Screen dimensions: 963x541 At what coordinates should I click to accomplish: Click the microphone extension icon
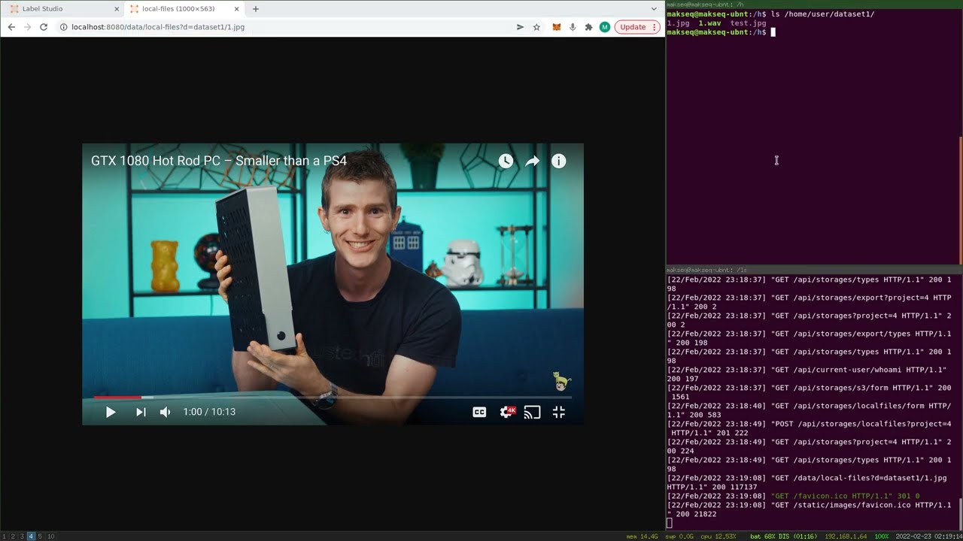(573, 27)
